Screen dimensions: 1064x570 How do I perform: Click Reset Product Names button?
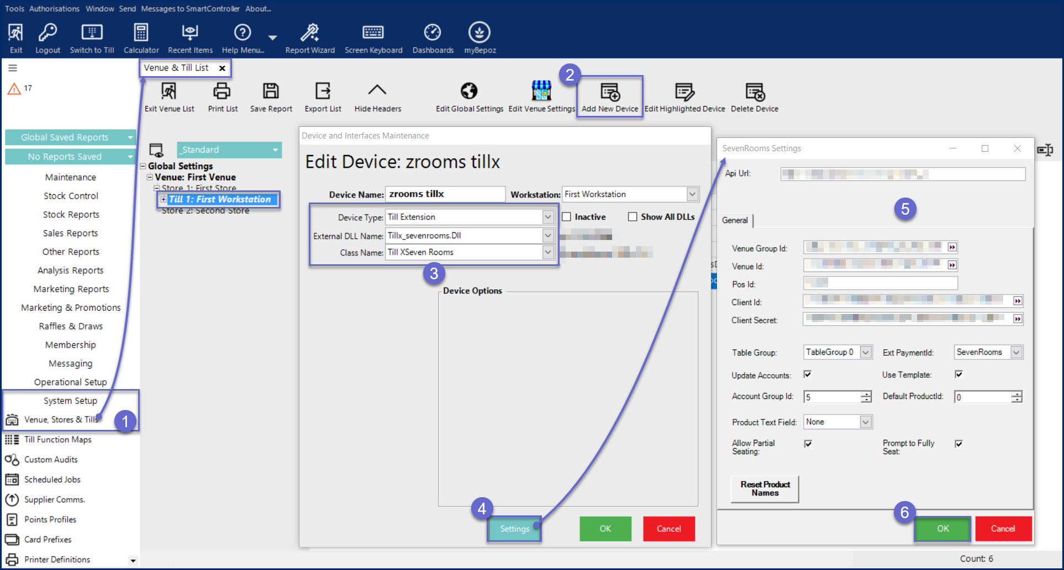click(x=765, y=489)
